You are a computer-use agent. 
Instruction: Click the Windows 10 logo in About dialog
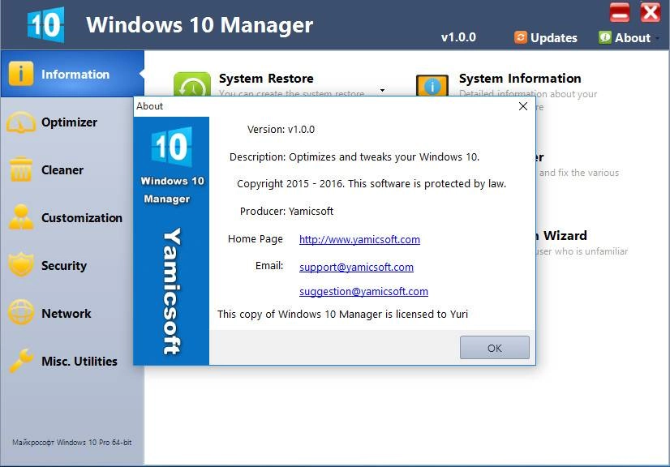[171, 147]
